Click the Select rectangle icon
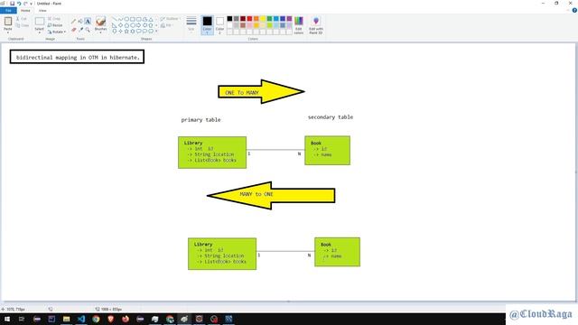Image resolution: width=578 pixels, height=325 pixels. coord(40,22)
